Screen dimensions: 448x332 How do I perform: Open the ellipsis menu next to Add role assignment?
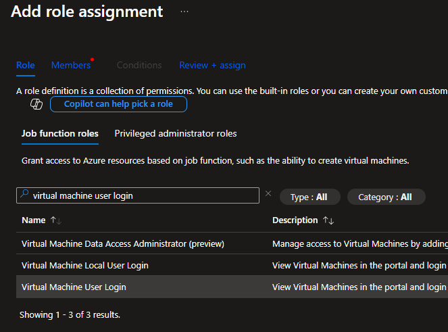coord(184,11)
